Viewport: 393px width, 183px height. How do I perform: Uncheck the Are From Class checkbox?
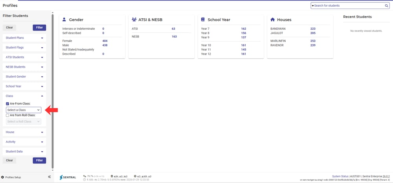(7, 104)
